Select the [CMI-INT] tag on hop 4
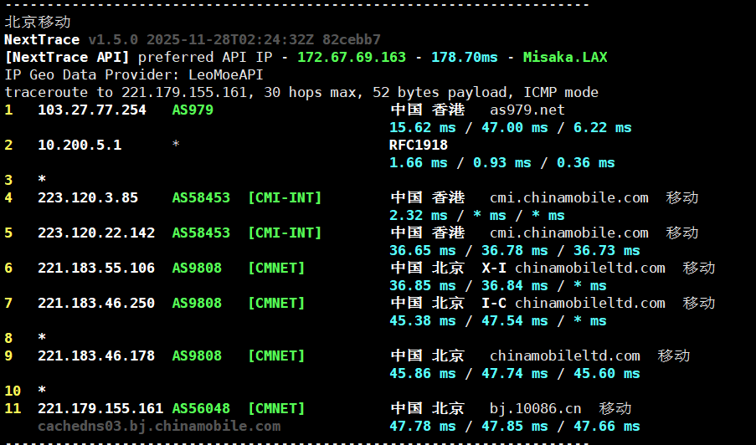Screen dimensions: 756x445 pyautogui.click(x=285, y=197)
